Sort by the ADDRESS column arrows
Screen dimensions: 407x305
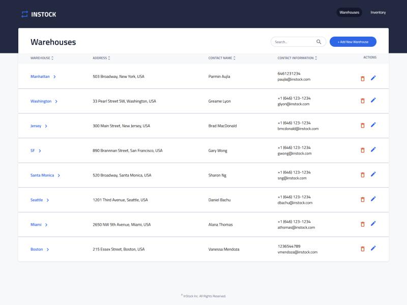click(x=109, y=58)
